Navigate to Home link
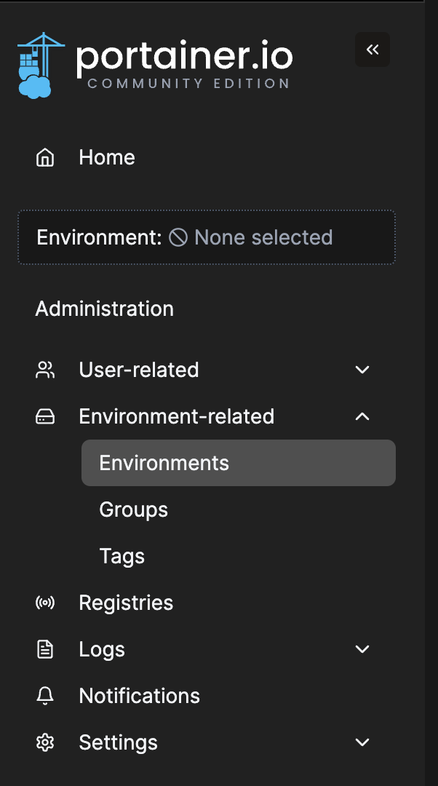Viewport: 438px width, 786px height. coord(107,157)
